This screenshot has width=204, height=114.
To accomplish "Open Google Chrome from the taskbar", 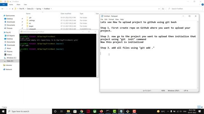I will (x=82, y=111).
